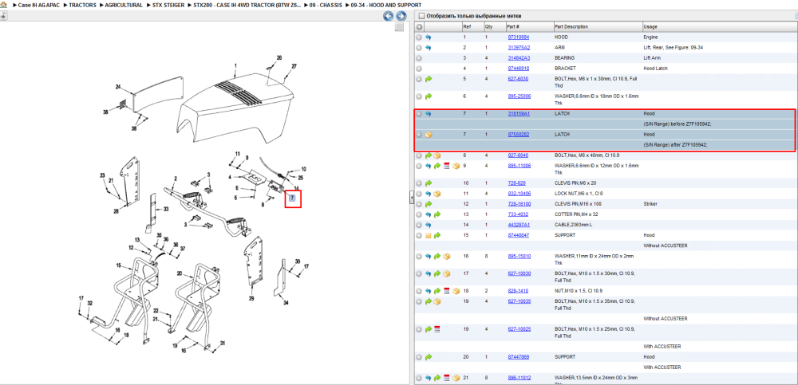Open the 'Case IH AG APAC' breadcrumb
798x385 pixels.
39,5
